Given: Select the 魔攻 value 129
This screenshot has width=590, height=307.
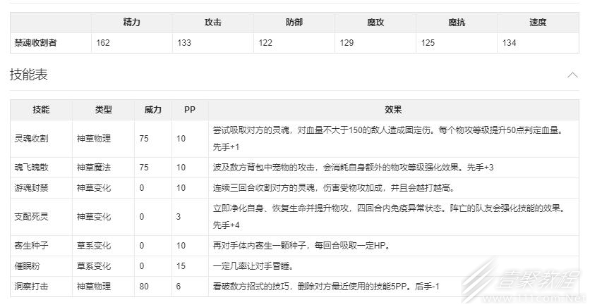Looking at the screenshot, I should click(347, 43).
